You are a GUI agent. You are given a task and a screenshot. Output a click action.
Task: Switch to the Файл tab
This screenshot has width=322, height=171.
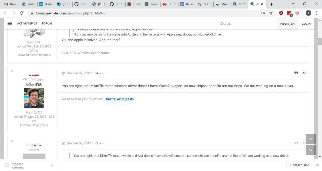coord(46,4)
